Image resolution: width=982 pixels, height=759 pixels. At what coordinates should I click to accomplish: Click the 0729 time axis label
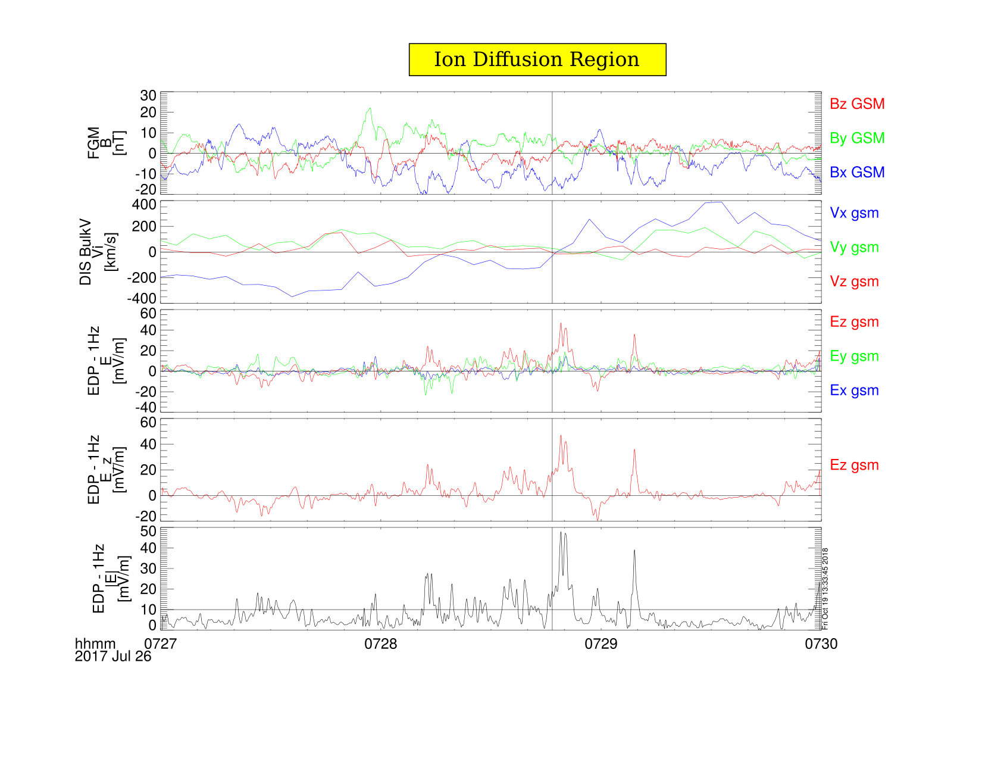[601, 644]
